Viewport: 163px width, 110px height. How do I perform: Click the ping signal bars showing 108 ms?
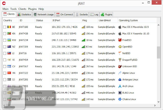84,27
